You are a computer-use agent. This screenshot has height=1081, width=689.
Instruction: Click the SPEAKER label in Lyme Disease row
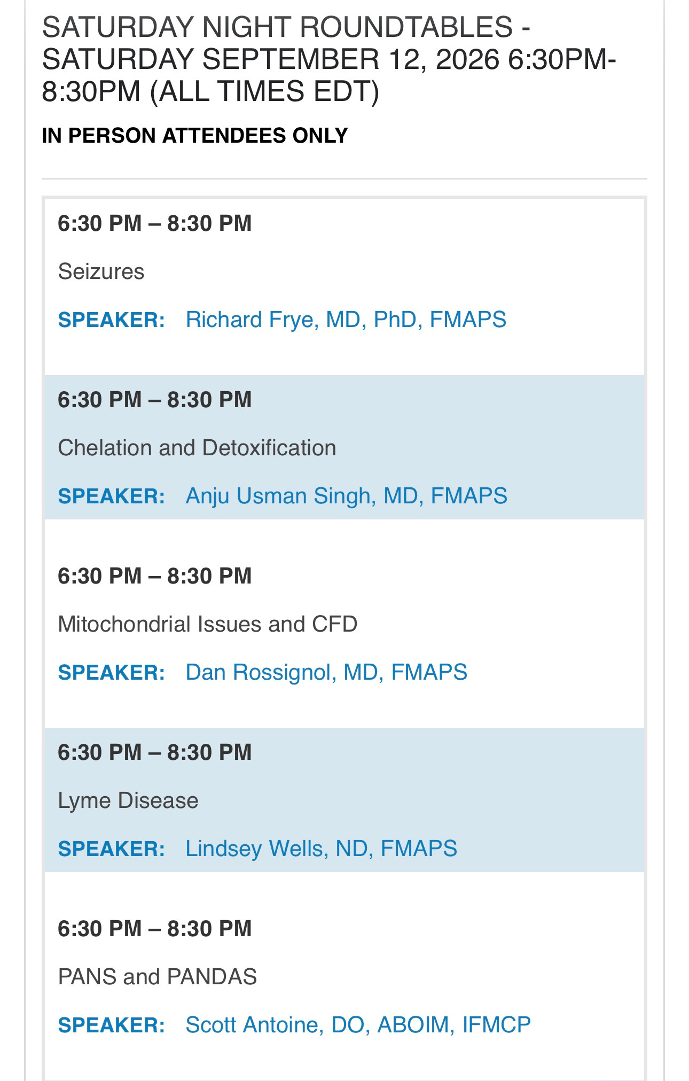pyautogui.click(x=111, y=849)
